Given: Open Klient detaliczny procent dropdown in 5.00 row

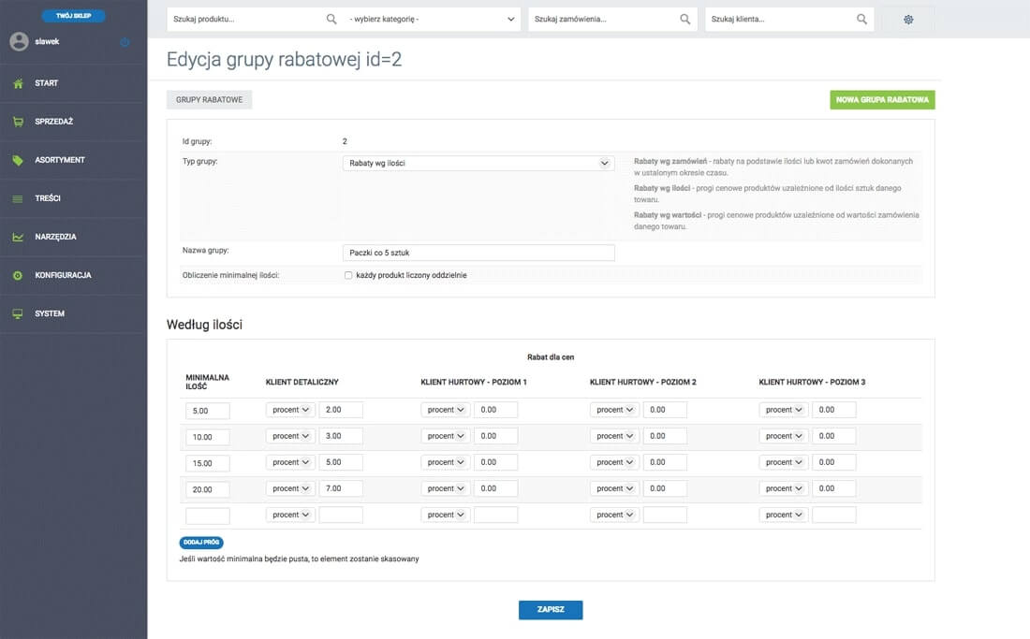Looking at the screenshot, I should click(x=290, y=410).
